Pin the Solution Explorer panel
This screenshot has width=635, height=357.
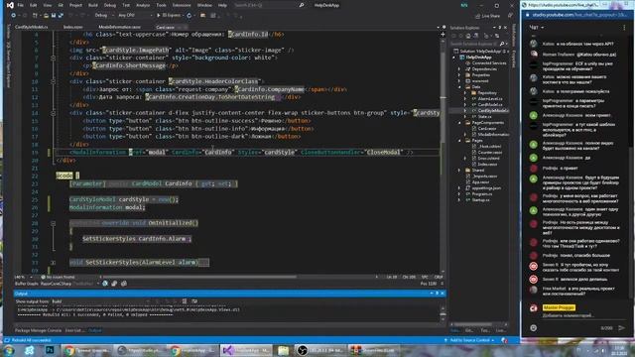pos(500,28)
